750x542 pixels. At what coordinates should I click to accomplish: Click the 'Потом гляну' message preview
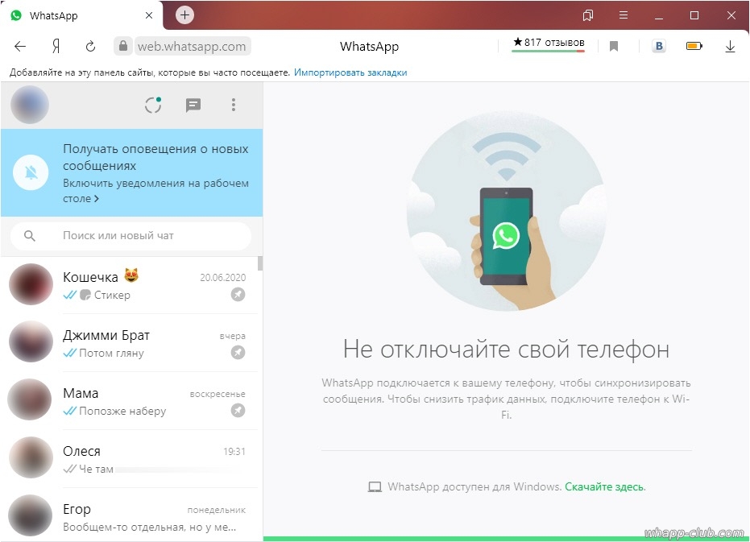tap(111, 353)
